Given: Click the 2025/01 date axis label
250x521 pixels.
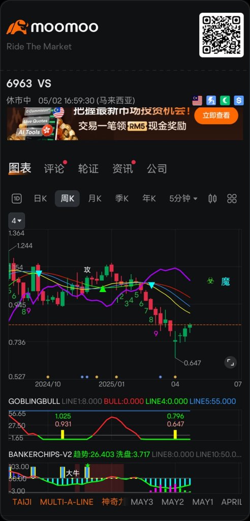Looking at the screenshot, I should [112, 384].
